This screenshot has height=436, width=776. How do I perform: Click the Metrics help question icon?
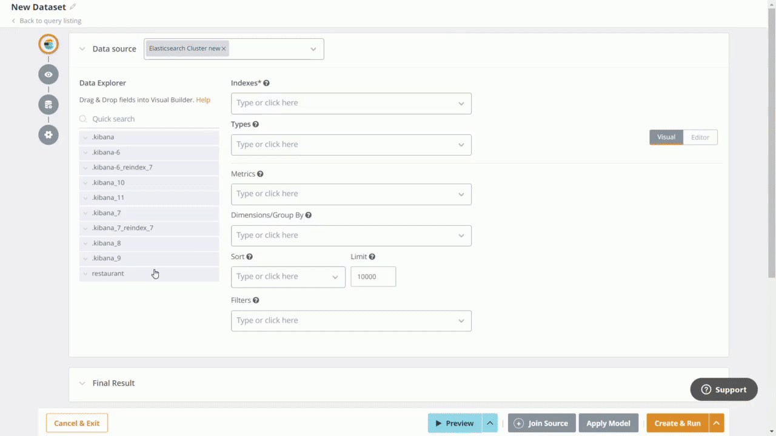coord(259,174)
